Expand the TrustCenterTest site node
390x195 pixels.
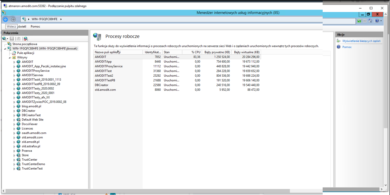click(x=14, y=169)
